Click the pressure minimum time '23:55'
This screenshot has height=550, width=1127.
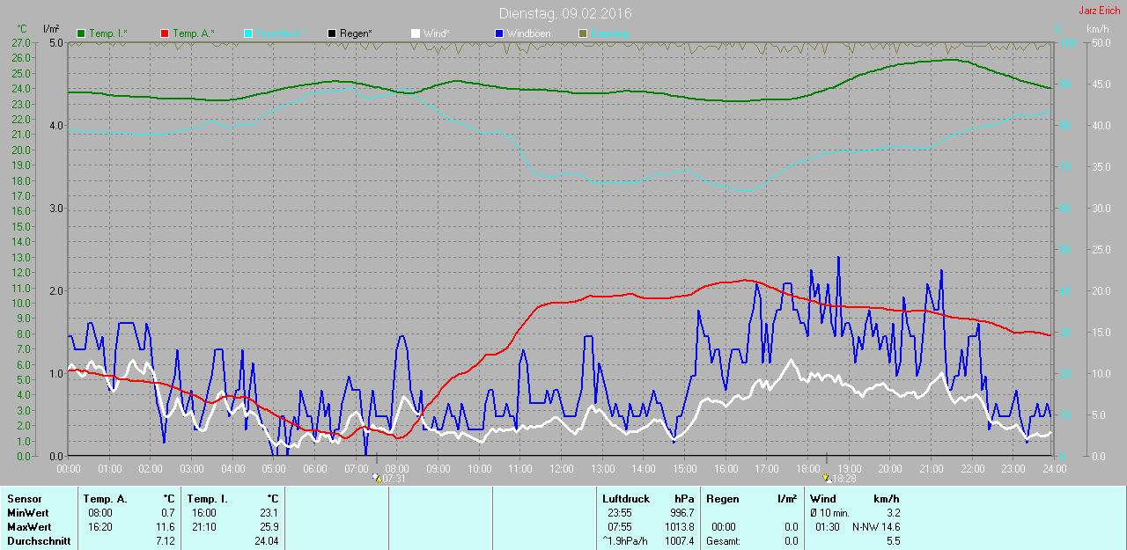(x=620, y=513)
